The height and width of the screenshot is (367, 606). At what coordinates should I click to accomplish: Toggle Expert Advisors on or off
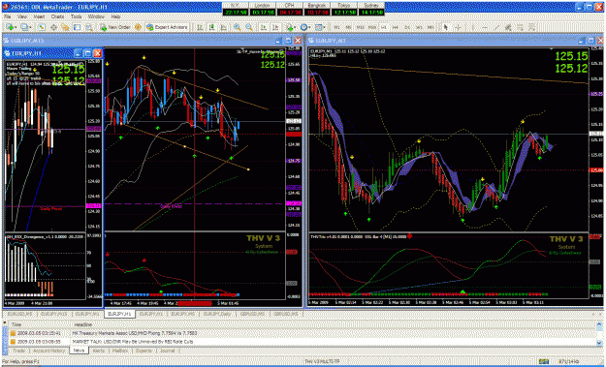tap(167, 27)
